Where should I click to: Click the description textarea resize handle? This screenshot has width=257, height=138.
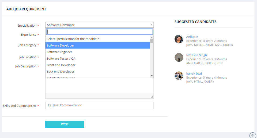[152, 97]
